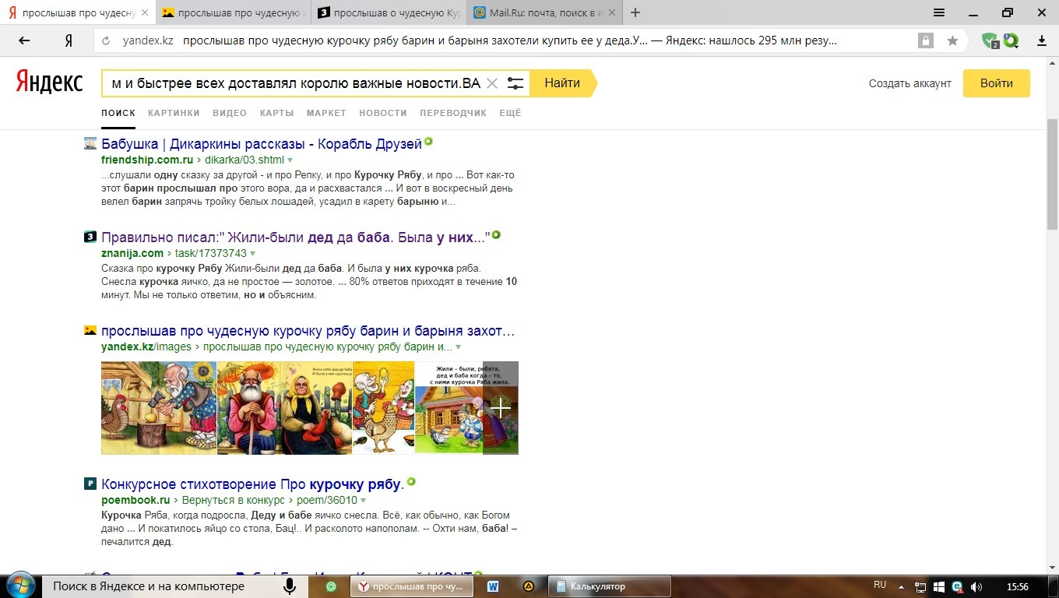Click the green mail agent taskbar icon
Viewport: 1059px width, 598px height.
[x=331, y=586]
